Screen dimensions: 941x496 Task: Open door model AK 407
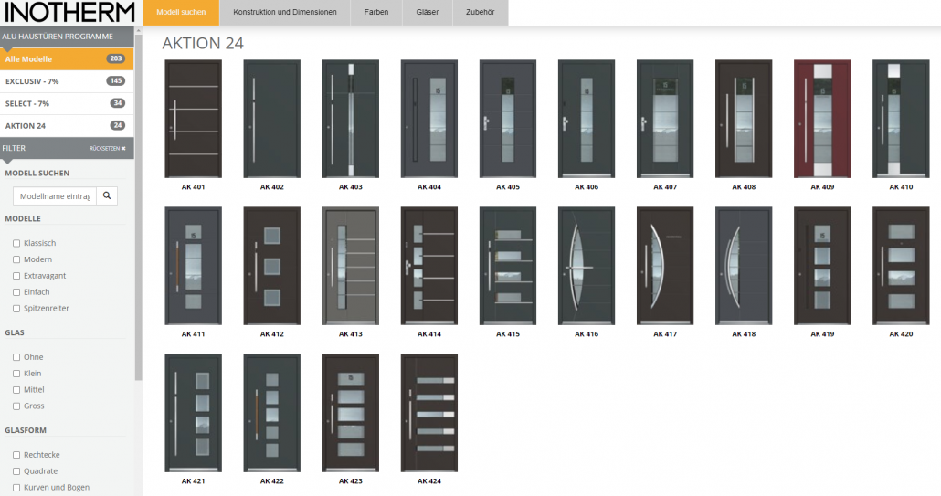tap(665, 119)
